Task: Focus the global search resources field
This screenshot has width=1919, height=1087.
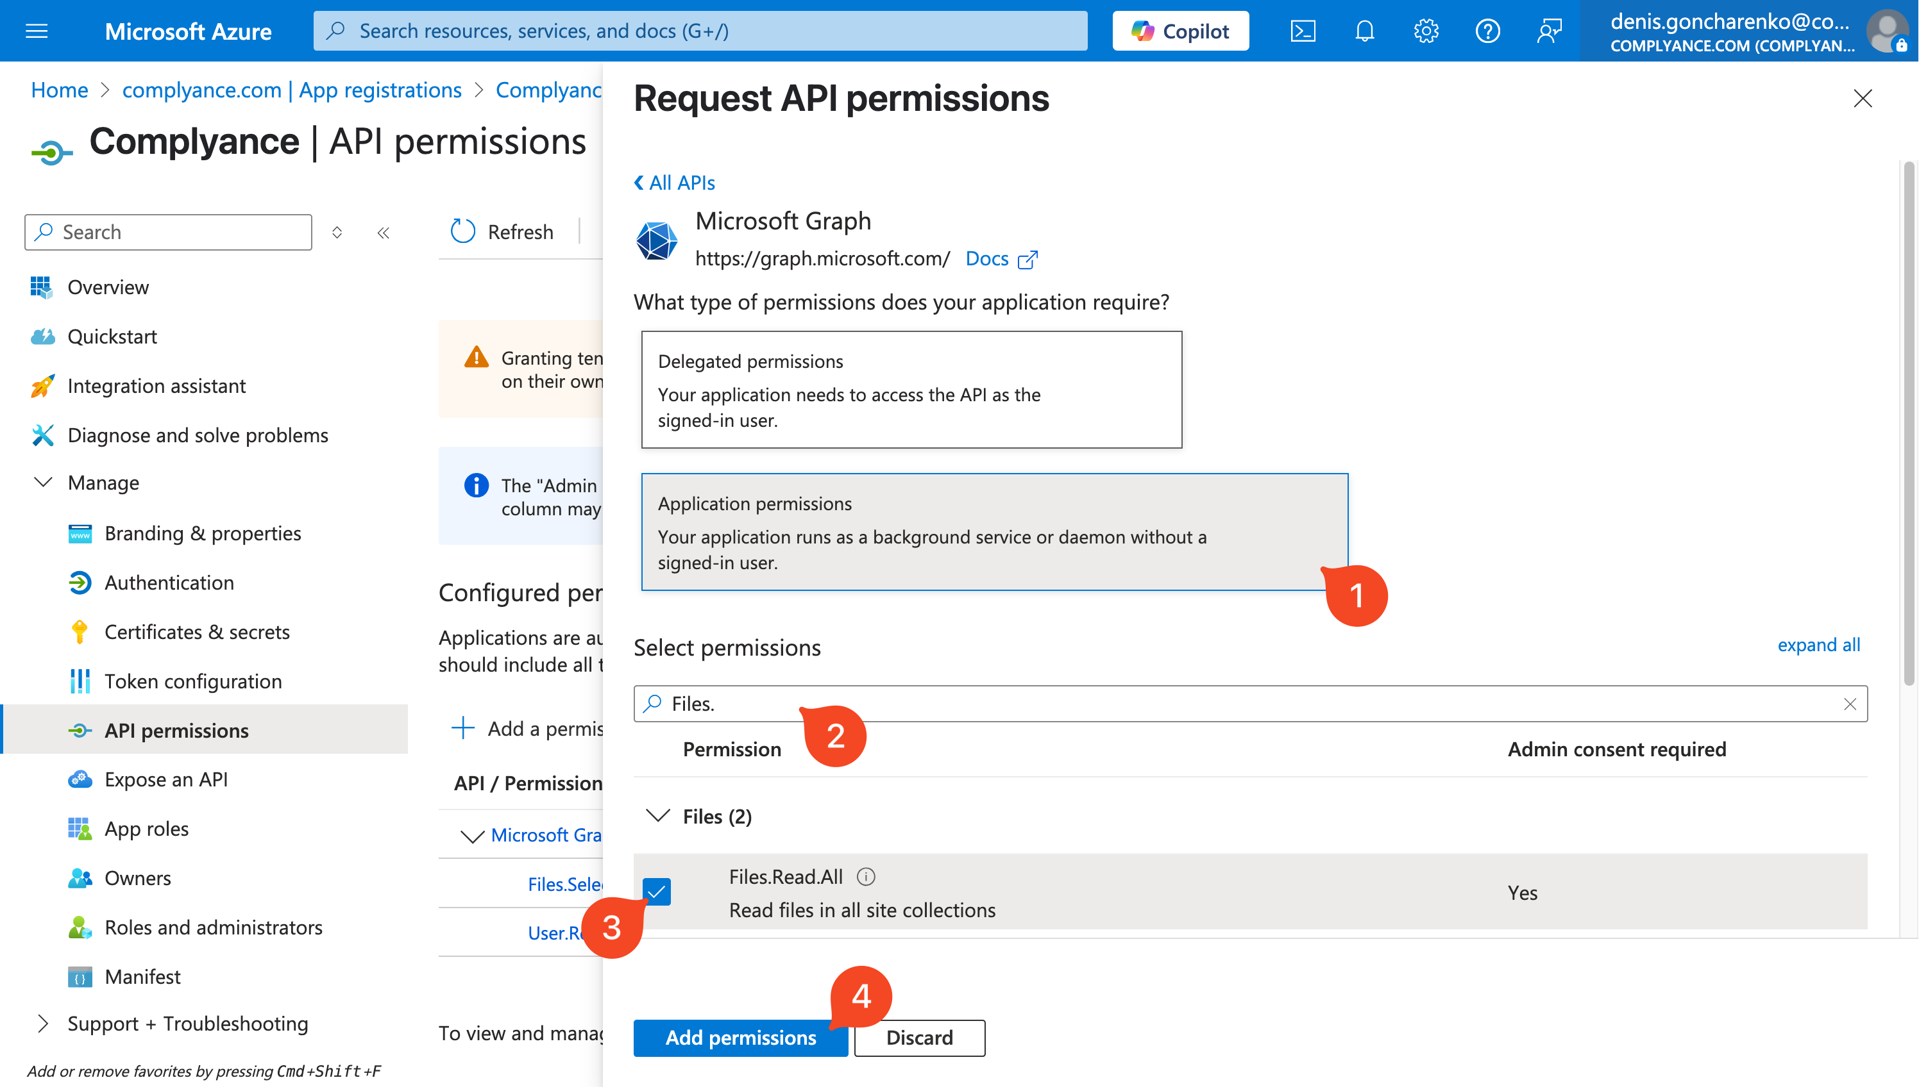Action: [x=700, y=31]
